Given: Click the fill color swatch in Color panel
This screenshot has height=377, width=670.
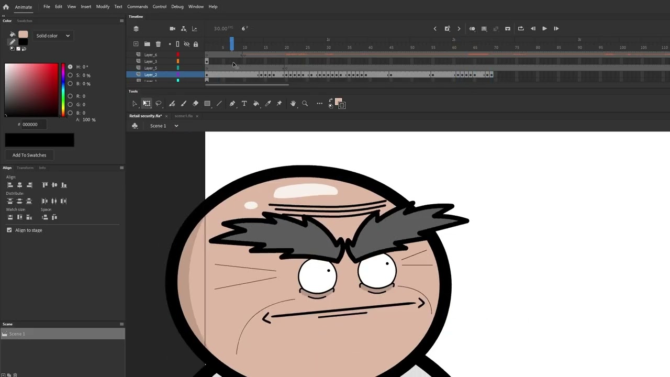Looking at the screenshot, I should pyautogui.click(x=23, y=35).
